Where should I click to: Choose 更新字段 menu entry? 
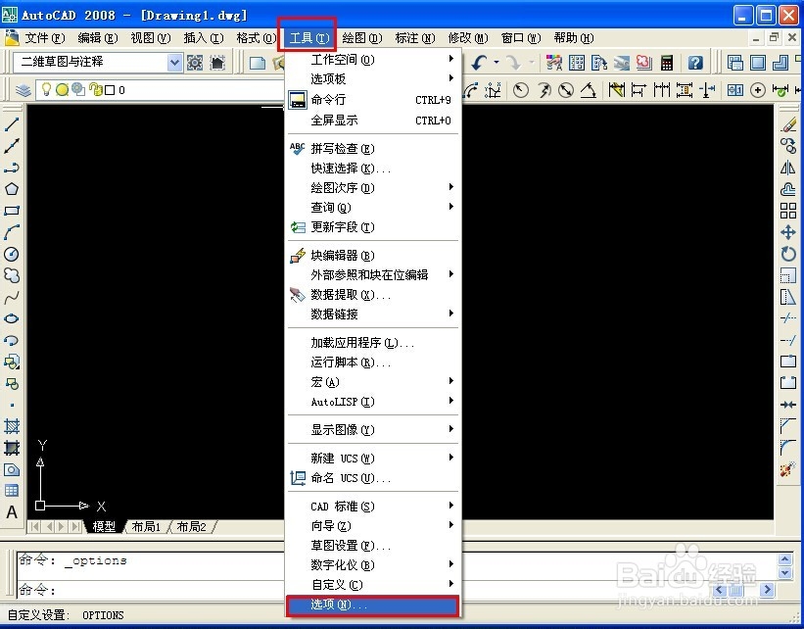[x=373, y=226]
